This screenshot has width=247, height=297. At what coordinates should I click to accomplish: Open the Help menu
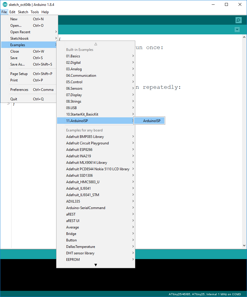point(45,12)
